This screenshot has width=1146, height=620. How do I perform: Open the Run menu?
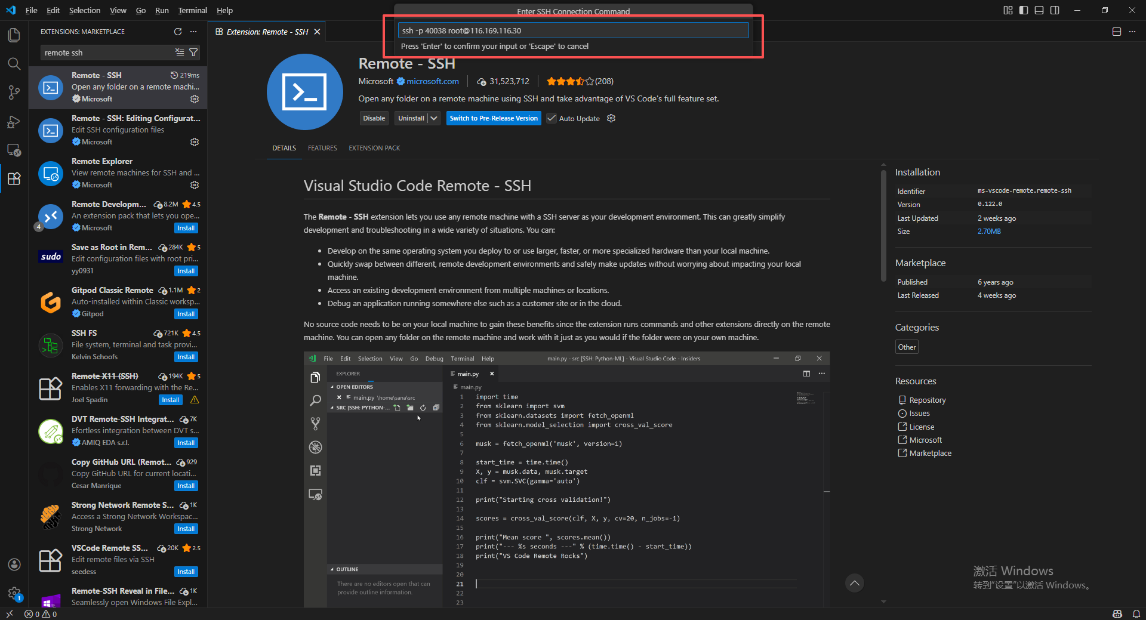tap(162, 10)
